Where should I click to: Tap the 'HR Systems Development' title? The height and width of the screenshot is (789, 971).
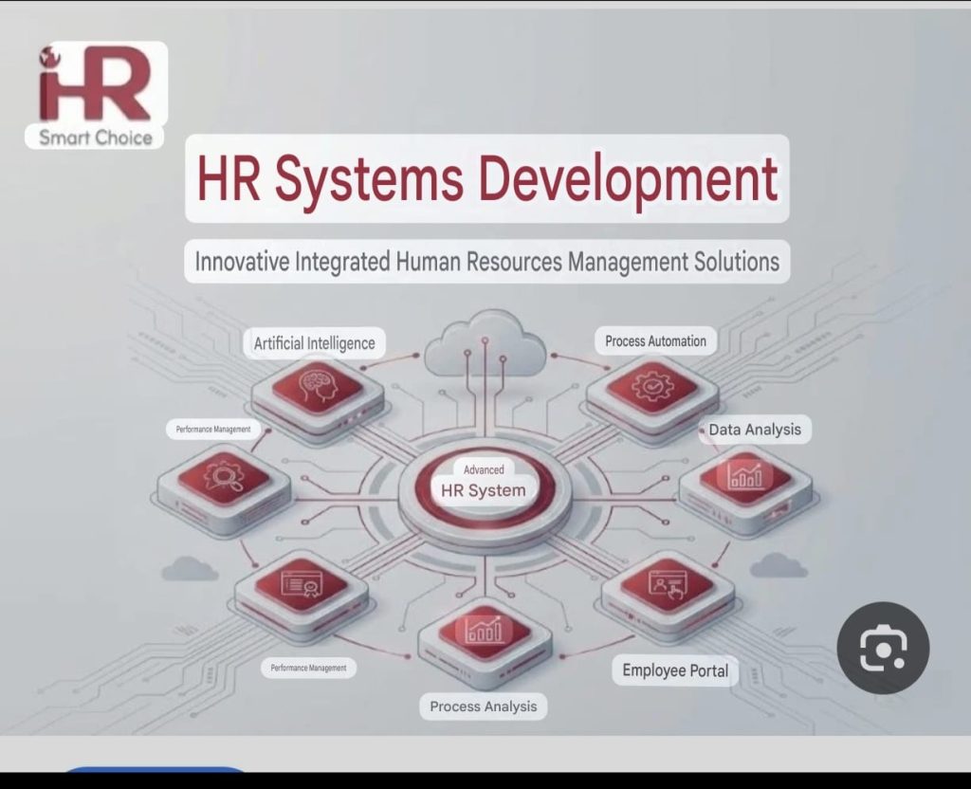point(486,178)
